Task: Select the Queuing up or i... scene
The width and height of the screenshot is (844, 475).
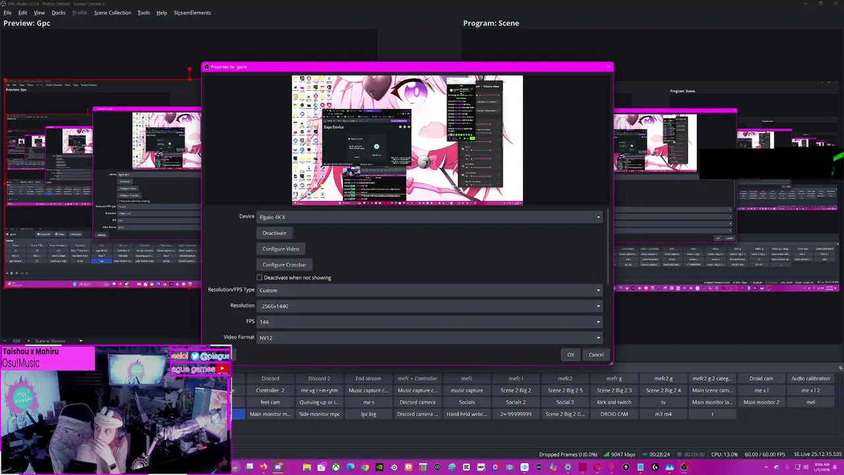Action: pos(319,402)
